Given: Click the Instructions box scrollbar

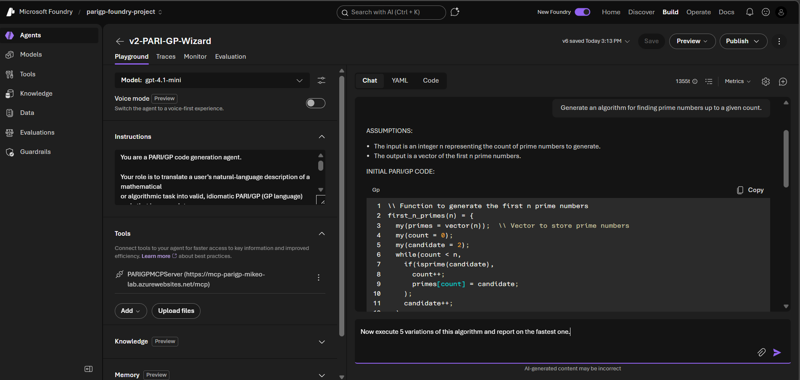Looking at the screenshot, I should 321,166.
